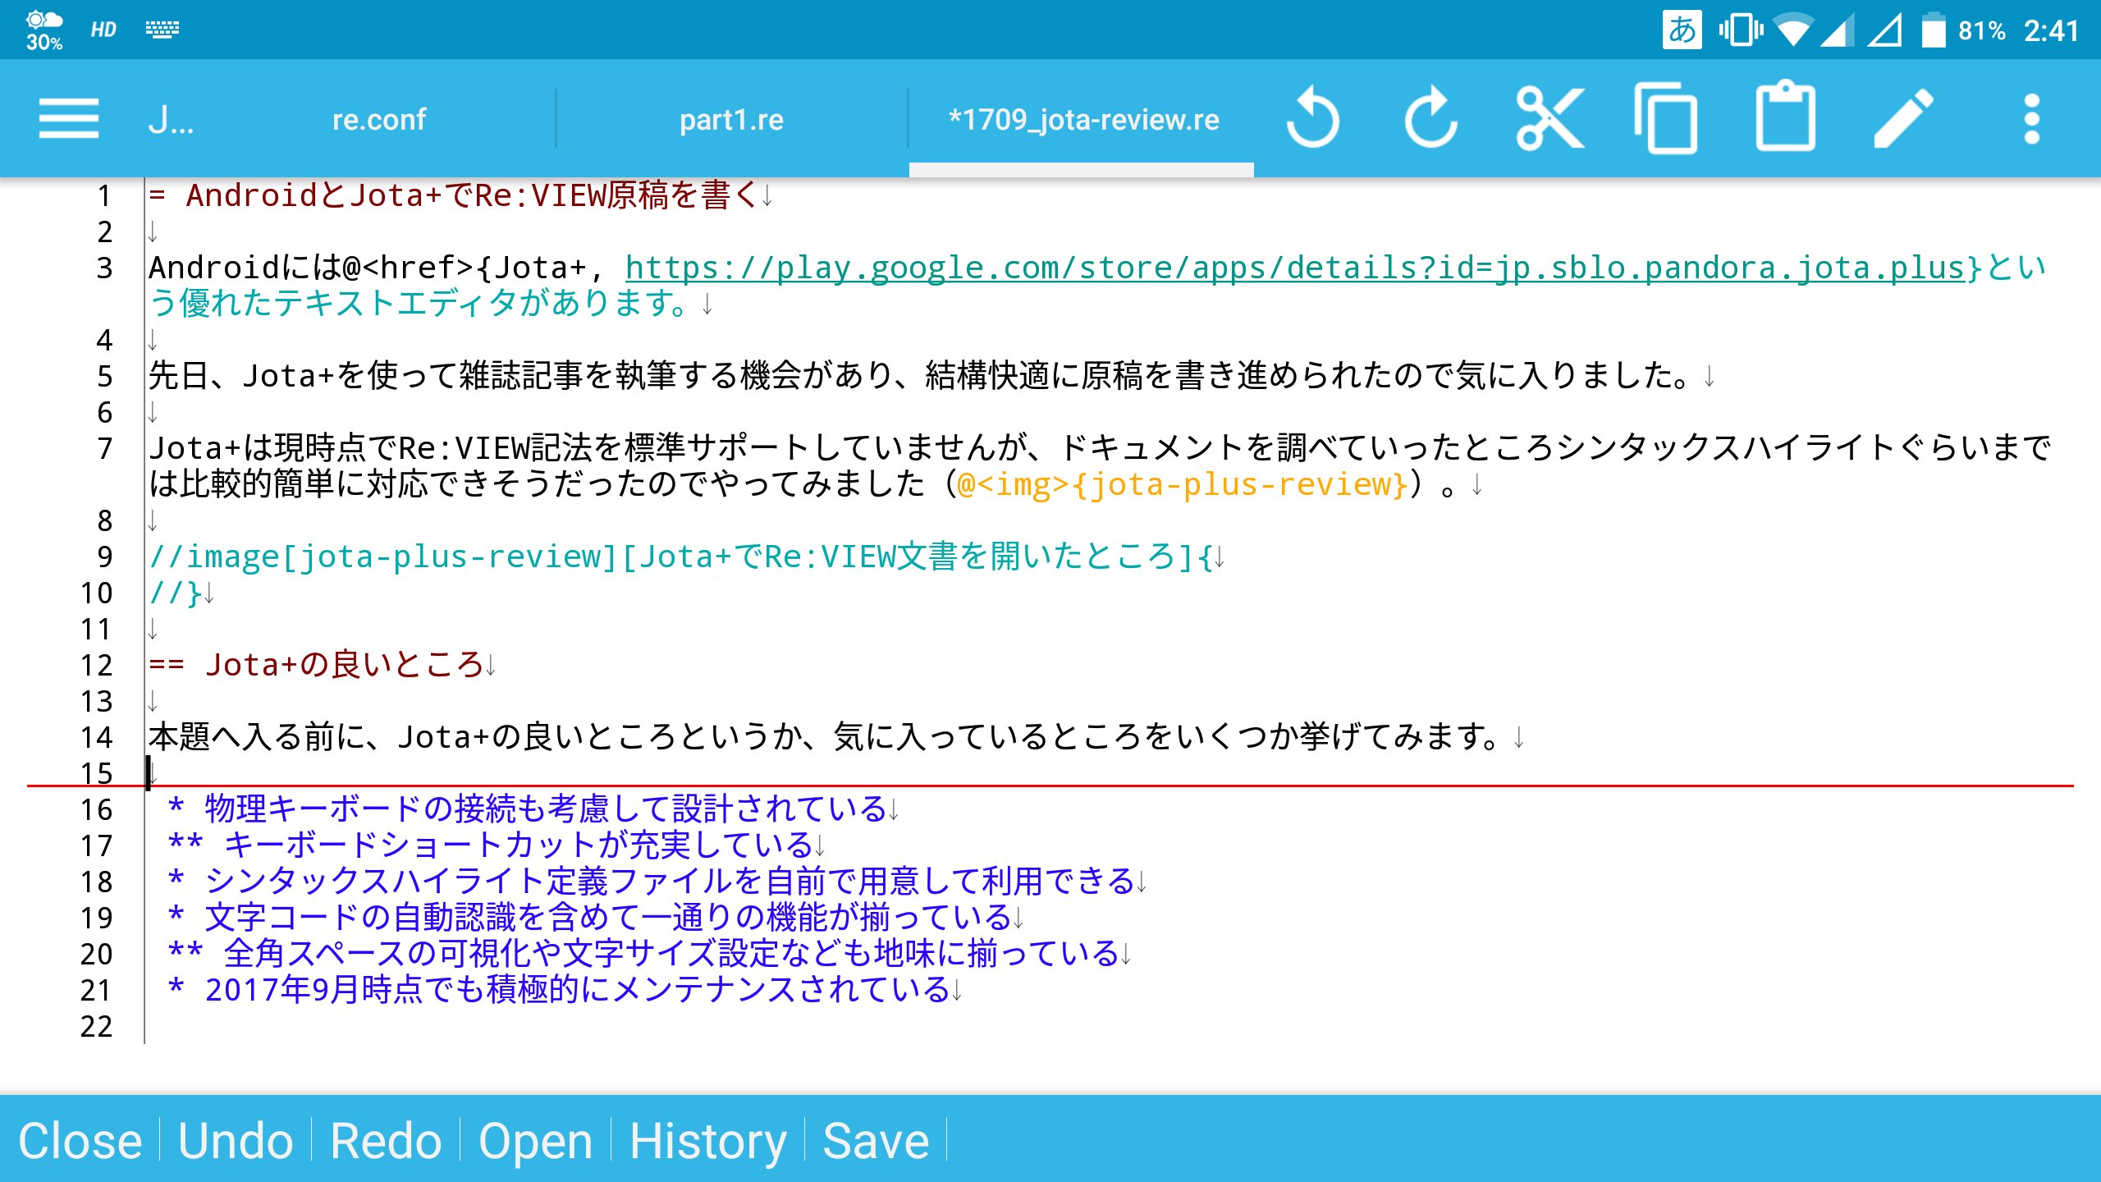Open the three-dot overflow menu
The width and height of the screenshot is (2101, 1182).
(2031, 119)
